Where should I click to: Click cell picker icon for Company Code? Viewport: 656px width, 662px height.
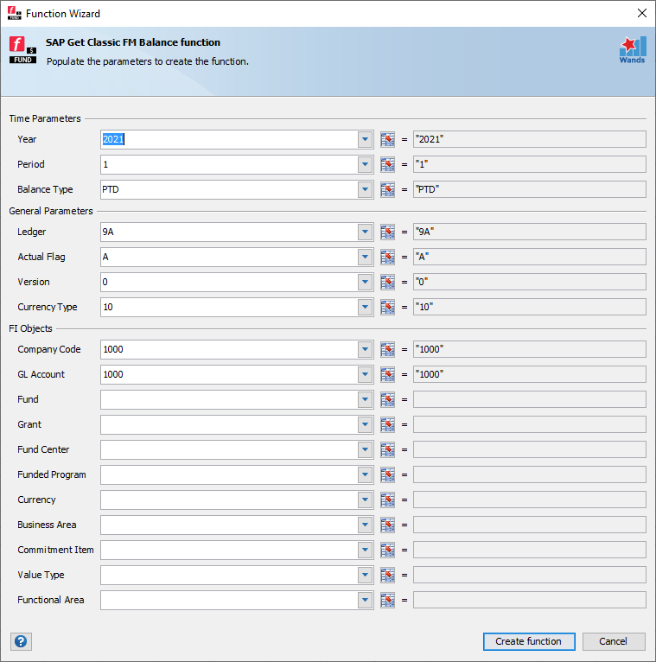coord(387,349)
